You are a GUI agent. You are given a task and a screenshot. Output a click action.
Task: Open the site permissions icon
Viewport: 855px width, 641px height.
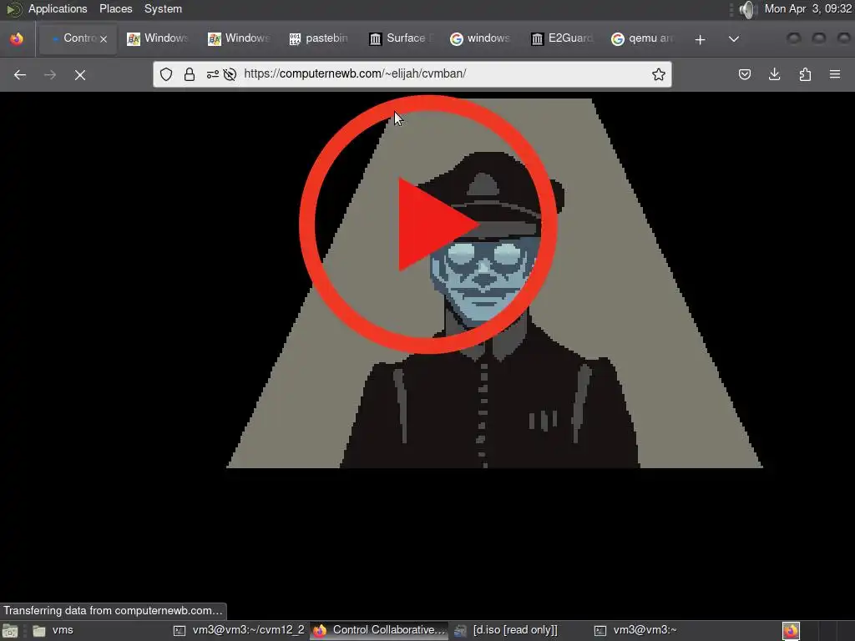(213, 74)
